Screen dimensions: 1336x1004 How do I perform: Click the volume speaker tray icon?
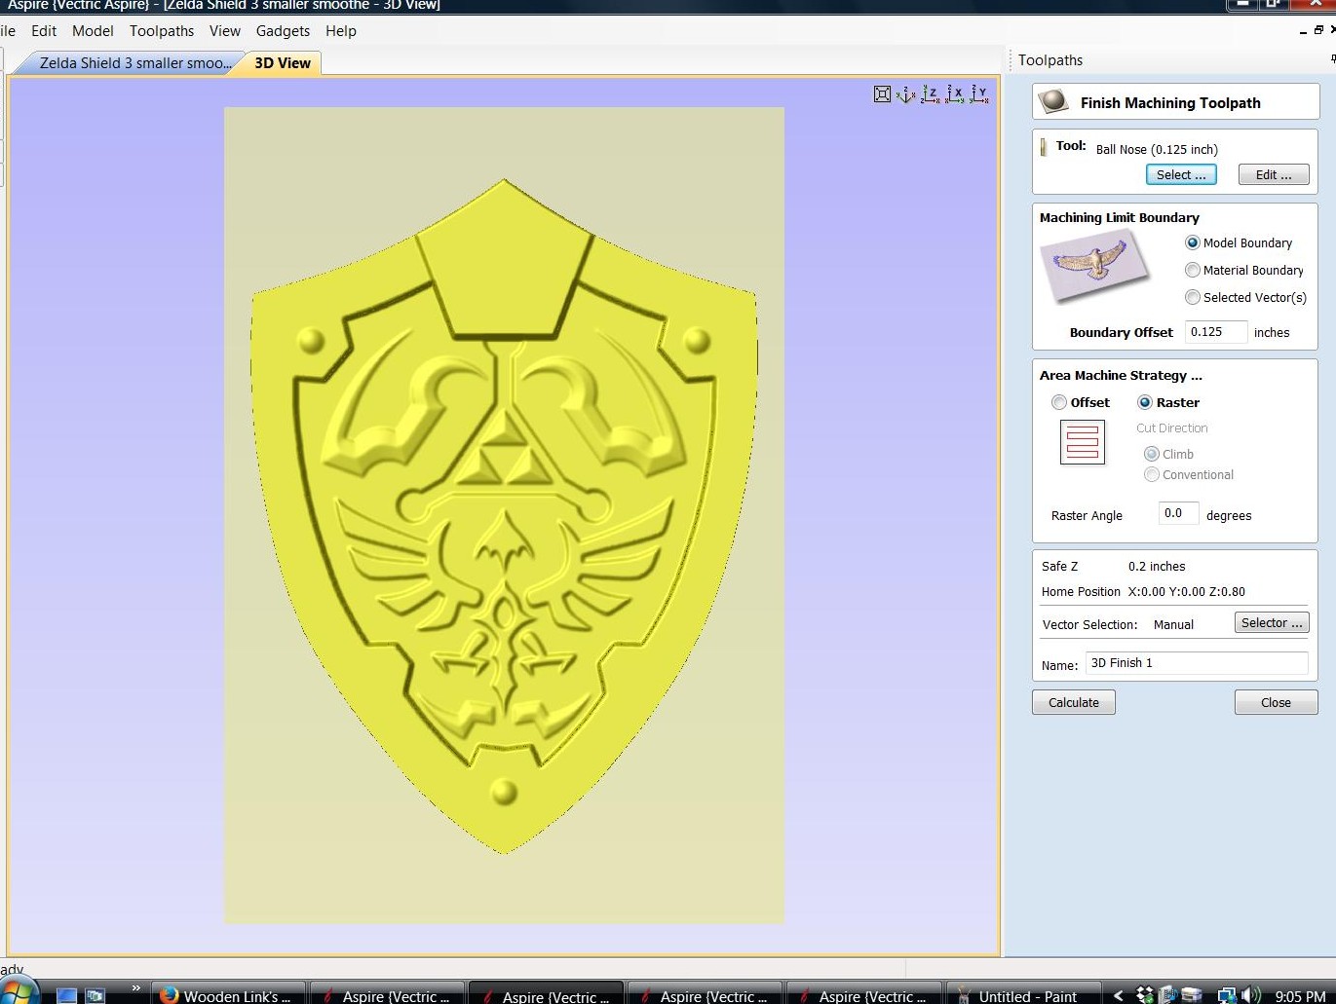point(1251,995)
